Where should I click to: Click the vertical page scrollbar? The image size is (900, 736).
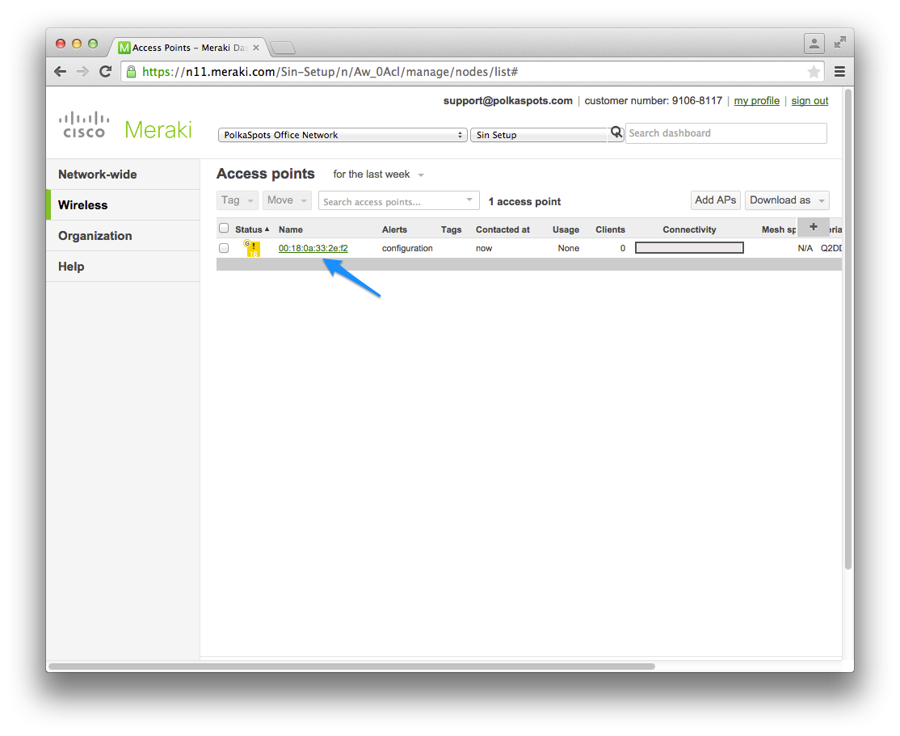click(848, 328)
